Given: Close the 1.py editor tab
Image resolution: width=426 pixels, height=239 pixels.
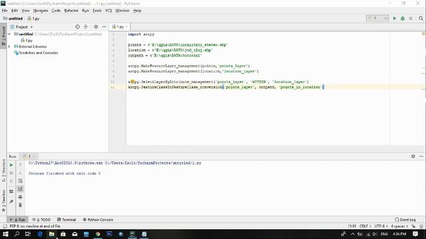Looking at the screenshot, I should [126, 27].
